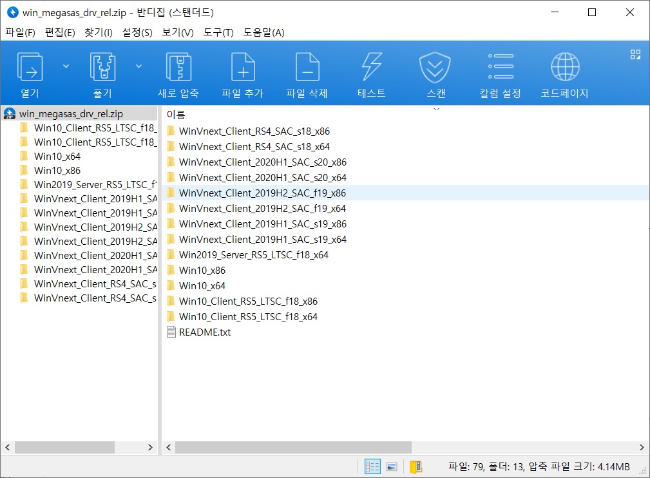This screenshot has width=650, height=478.
Task: Click the folder tree scroll-right arrow
Action: click(x=150, y=447)
